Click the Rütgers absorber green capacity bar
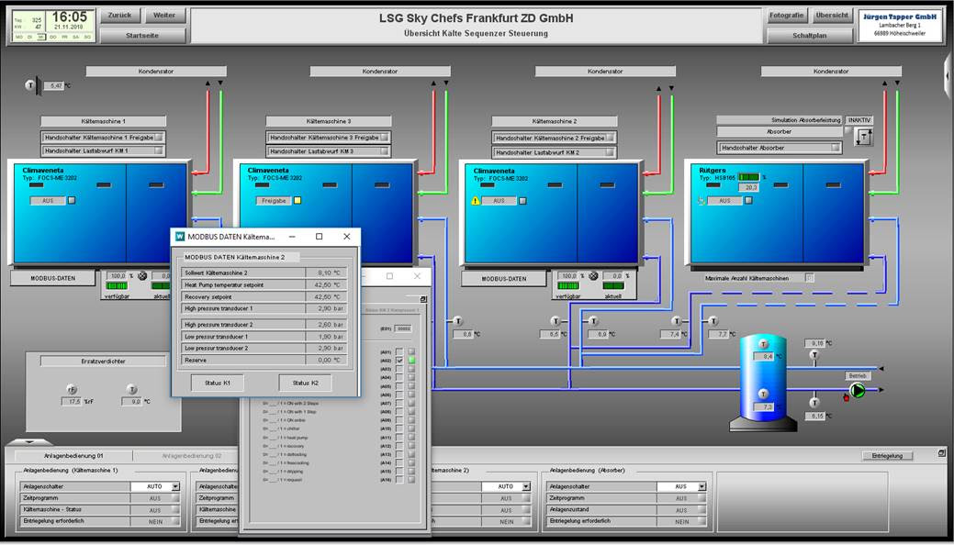Image resolution: width=954 pixels, height=545 pixels. click(749, 177)
